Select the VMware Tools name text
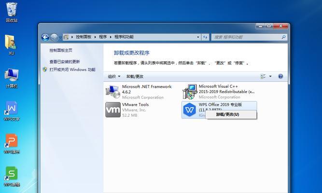322x193 pixels. pos(135,105)
